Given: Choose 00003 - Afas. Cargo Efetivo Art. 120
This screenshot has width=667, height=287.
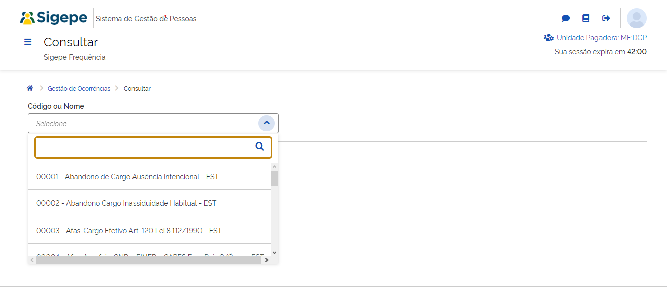Looking at the screenshot, I should pyautogui.click(x=129, y=231).
